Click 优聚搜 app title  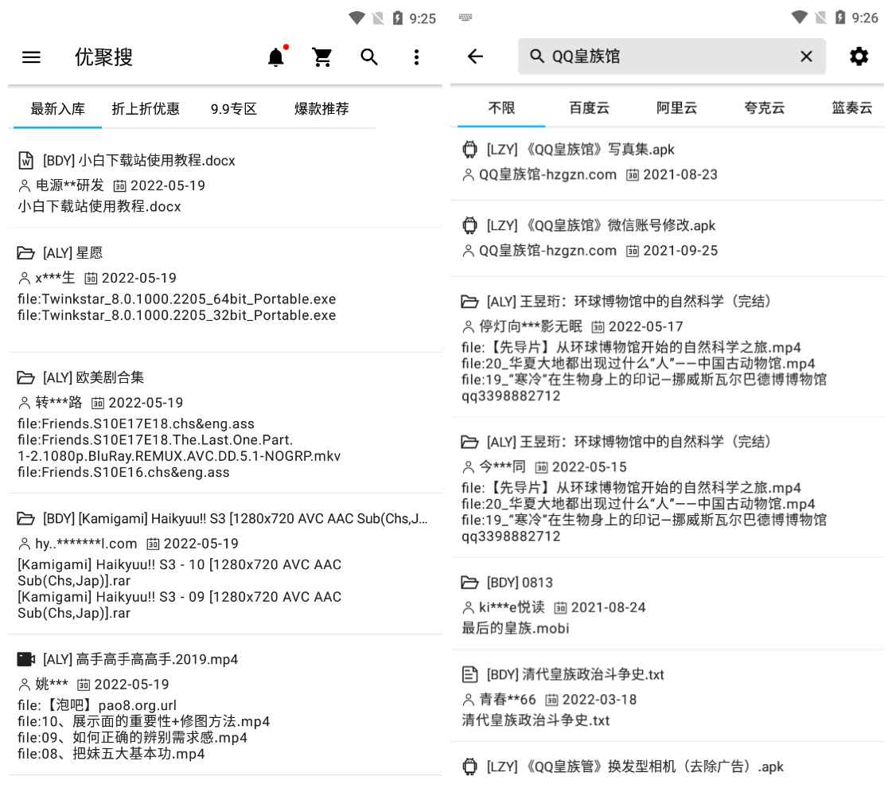click(x=103, y=57)
